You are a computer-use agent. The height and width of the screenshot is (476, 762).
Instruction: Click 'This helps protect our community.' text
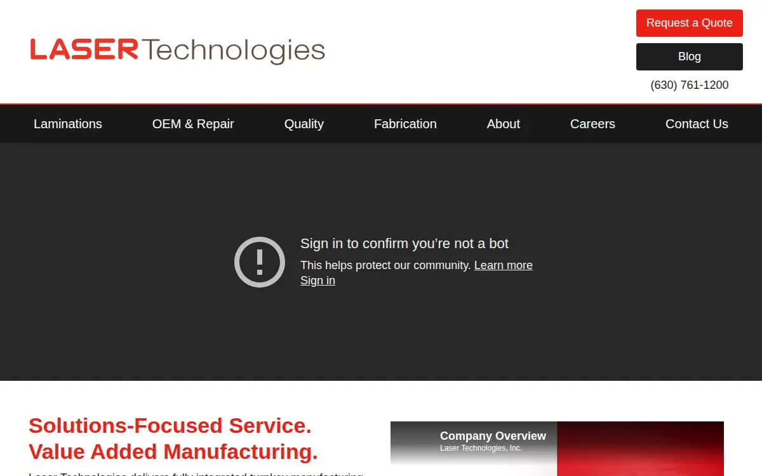pos(386,265)
